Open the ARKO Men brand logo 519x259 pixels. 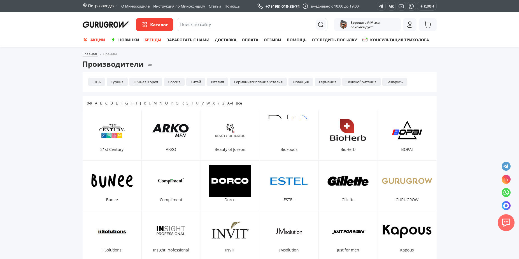(171, 130)
